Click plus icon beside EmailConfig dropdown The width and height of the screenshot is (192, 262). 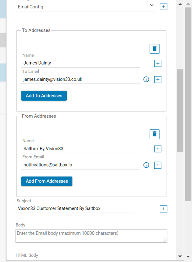[x=164, y=6]
